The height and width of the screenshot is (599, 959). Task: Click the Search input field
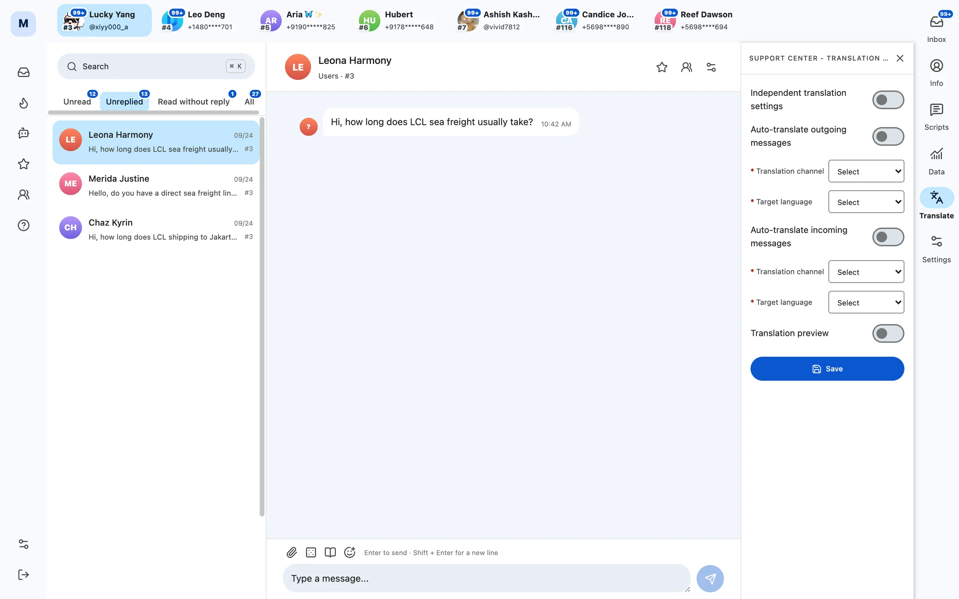(156, 66)
